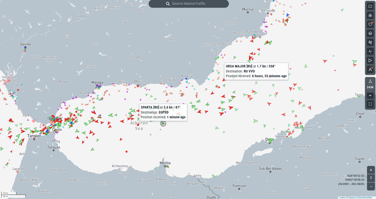
Task: Enter fullscreen map mode
Action: tap(370, 104)
